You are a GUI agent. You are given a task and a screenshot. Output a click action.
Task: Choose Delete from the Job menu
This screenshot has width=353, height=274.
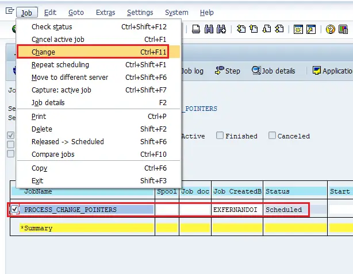click(99, 129)
